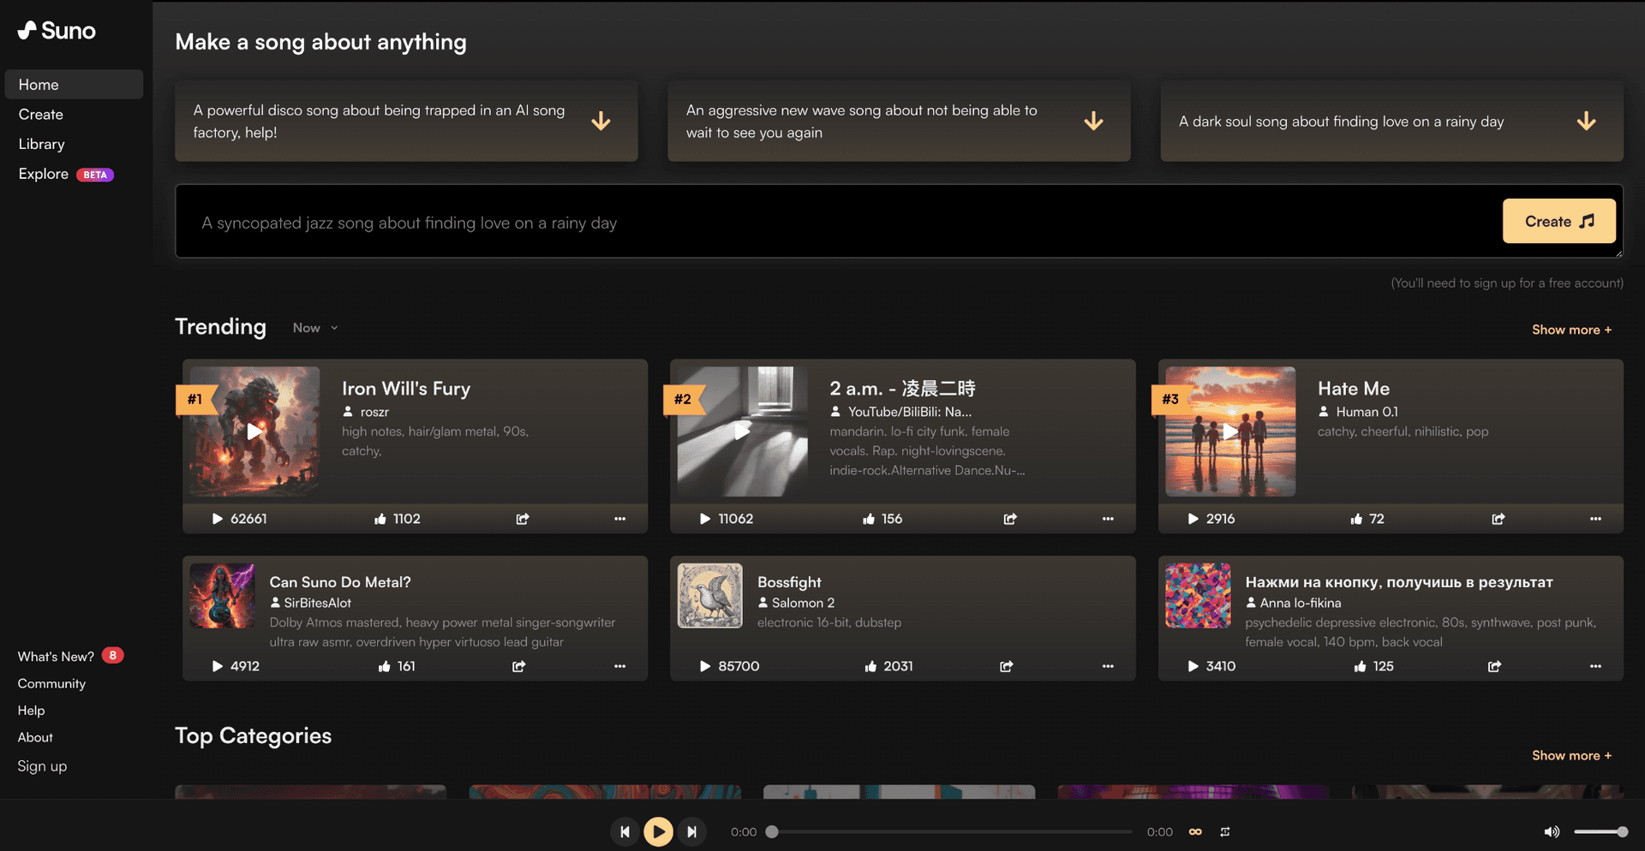Play the Hate Me track thumbnail
The width and height of the screenshot is (1645, 851).
(x=1230, y=431)
